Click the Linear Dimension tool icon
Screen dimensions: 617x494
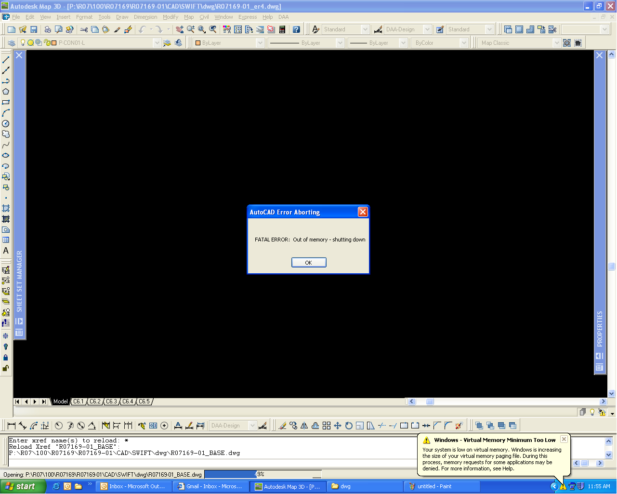point(12,426)
